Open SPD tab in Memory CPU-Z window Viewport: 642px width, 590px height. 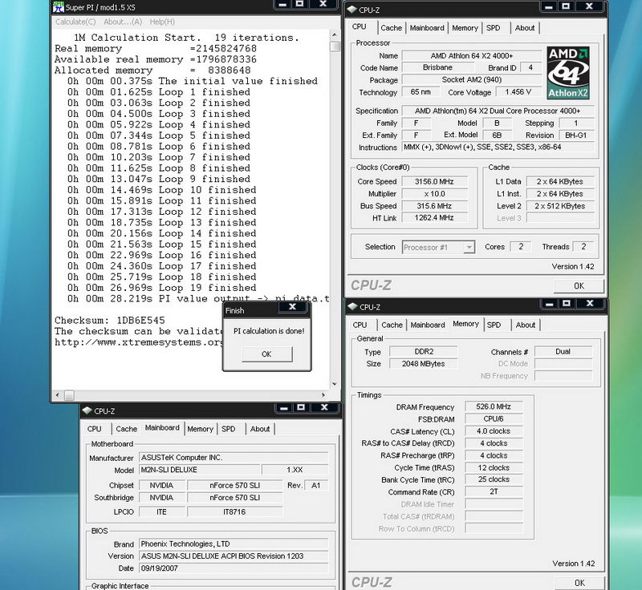coord(494,325)
